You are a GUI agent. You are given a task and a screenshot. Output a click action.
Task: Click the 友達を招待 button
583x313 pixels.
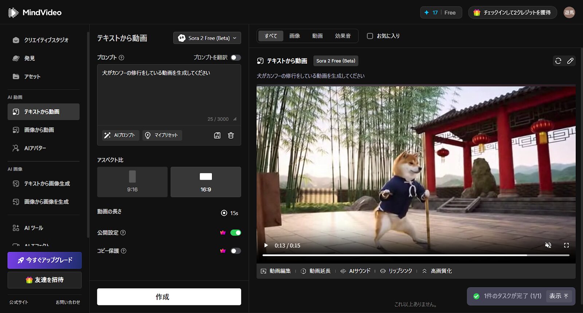(44, 280)
